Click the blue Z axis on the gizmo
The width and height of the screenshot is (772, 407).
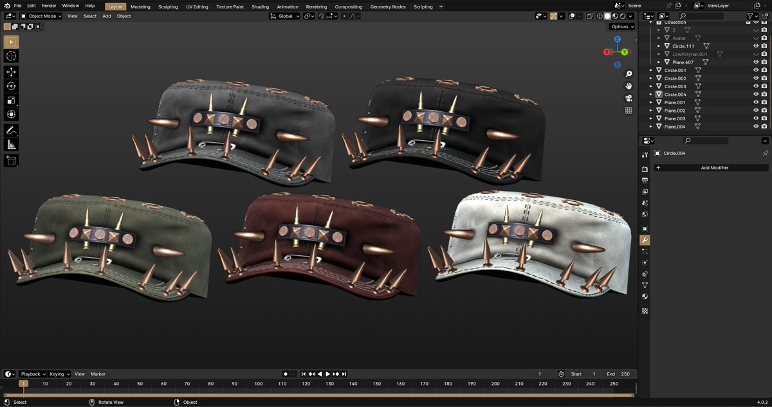(x=617, y=39)
